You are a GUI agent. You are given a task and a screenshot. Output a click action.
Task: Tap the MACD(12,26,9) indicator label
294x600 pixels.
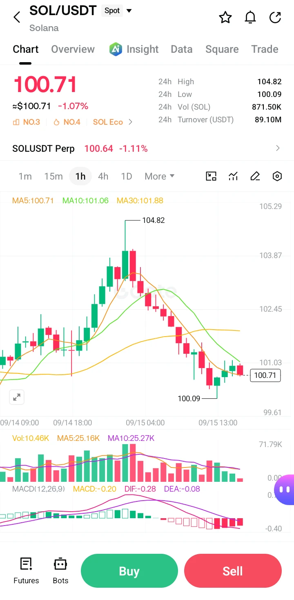38,489
